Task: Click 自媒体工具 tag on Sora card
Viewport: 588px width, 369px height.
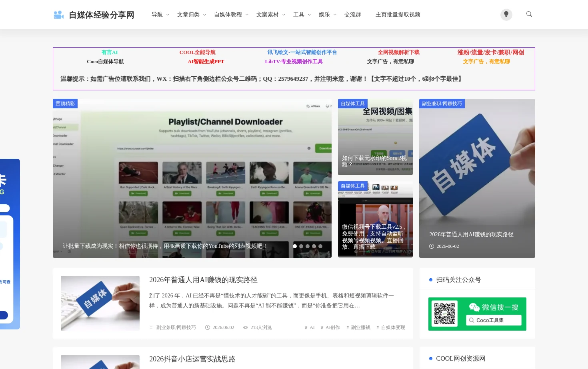Action: click(353, 104)
